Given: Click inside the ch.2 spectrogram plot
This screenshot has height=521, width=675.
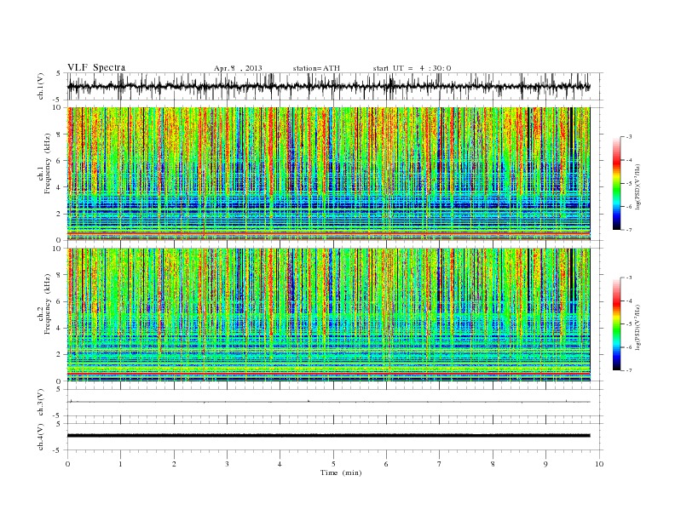Looking at the screenshot, I should [328, 315].
